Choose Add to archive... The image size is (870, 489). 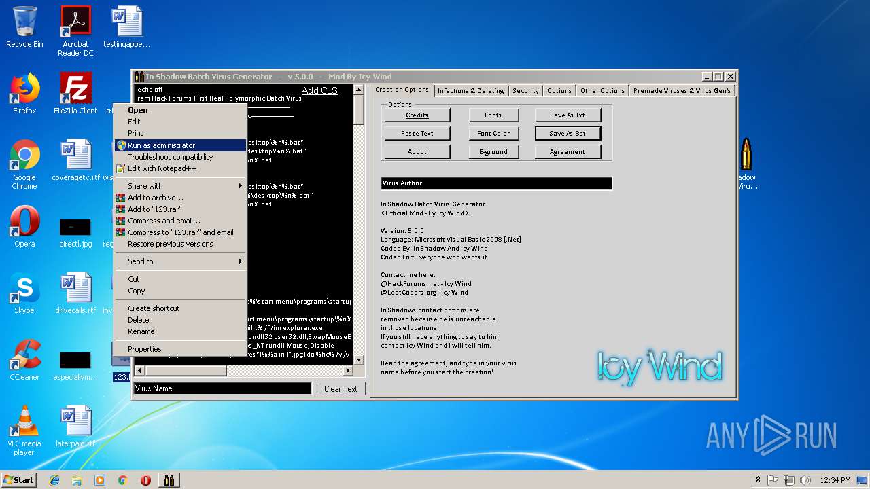(180, 198)
